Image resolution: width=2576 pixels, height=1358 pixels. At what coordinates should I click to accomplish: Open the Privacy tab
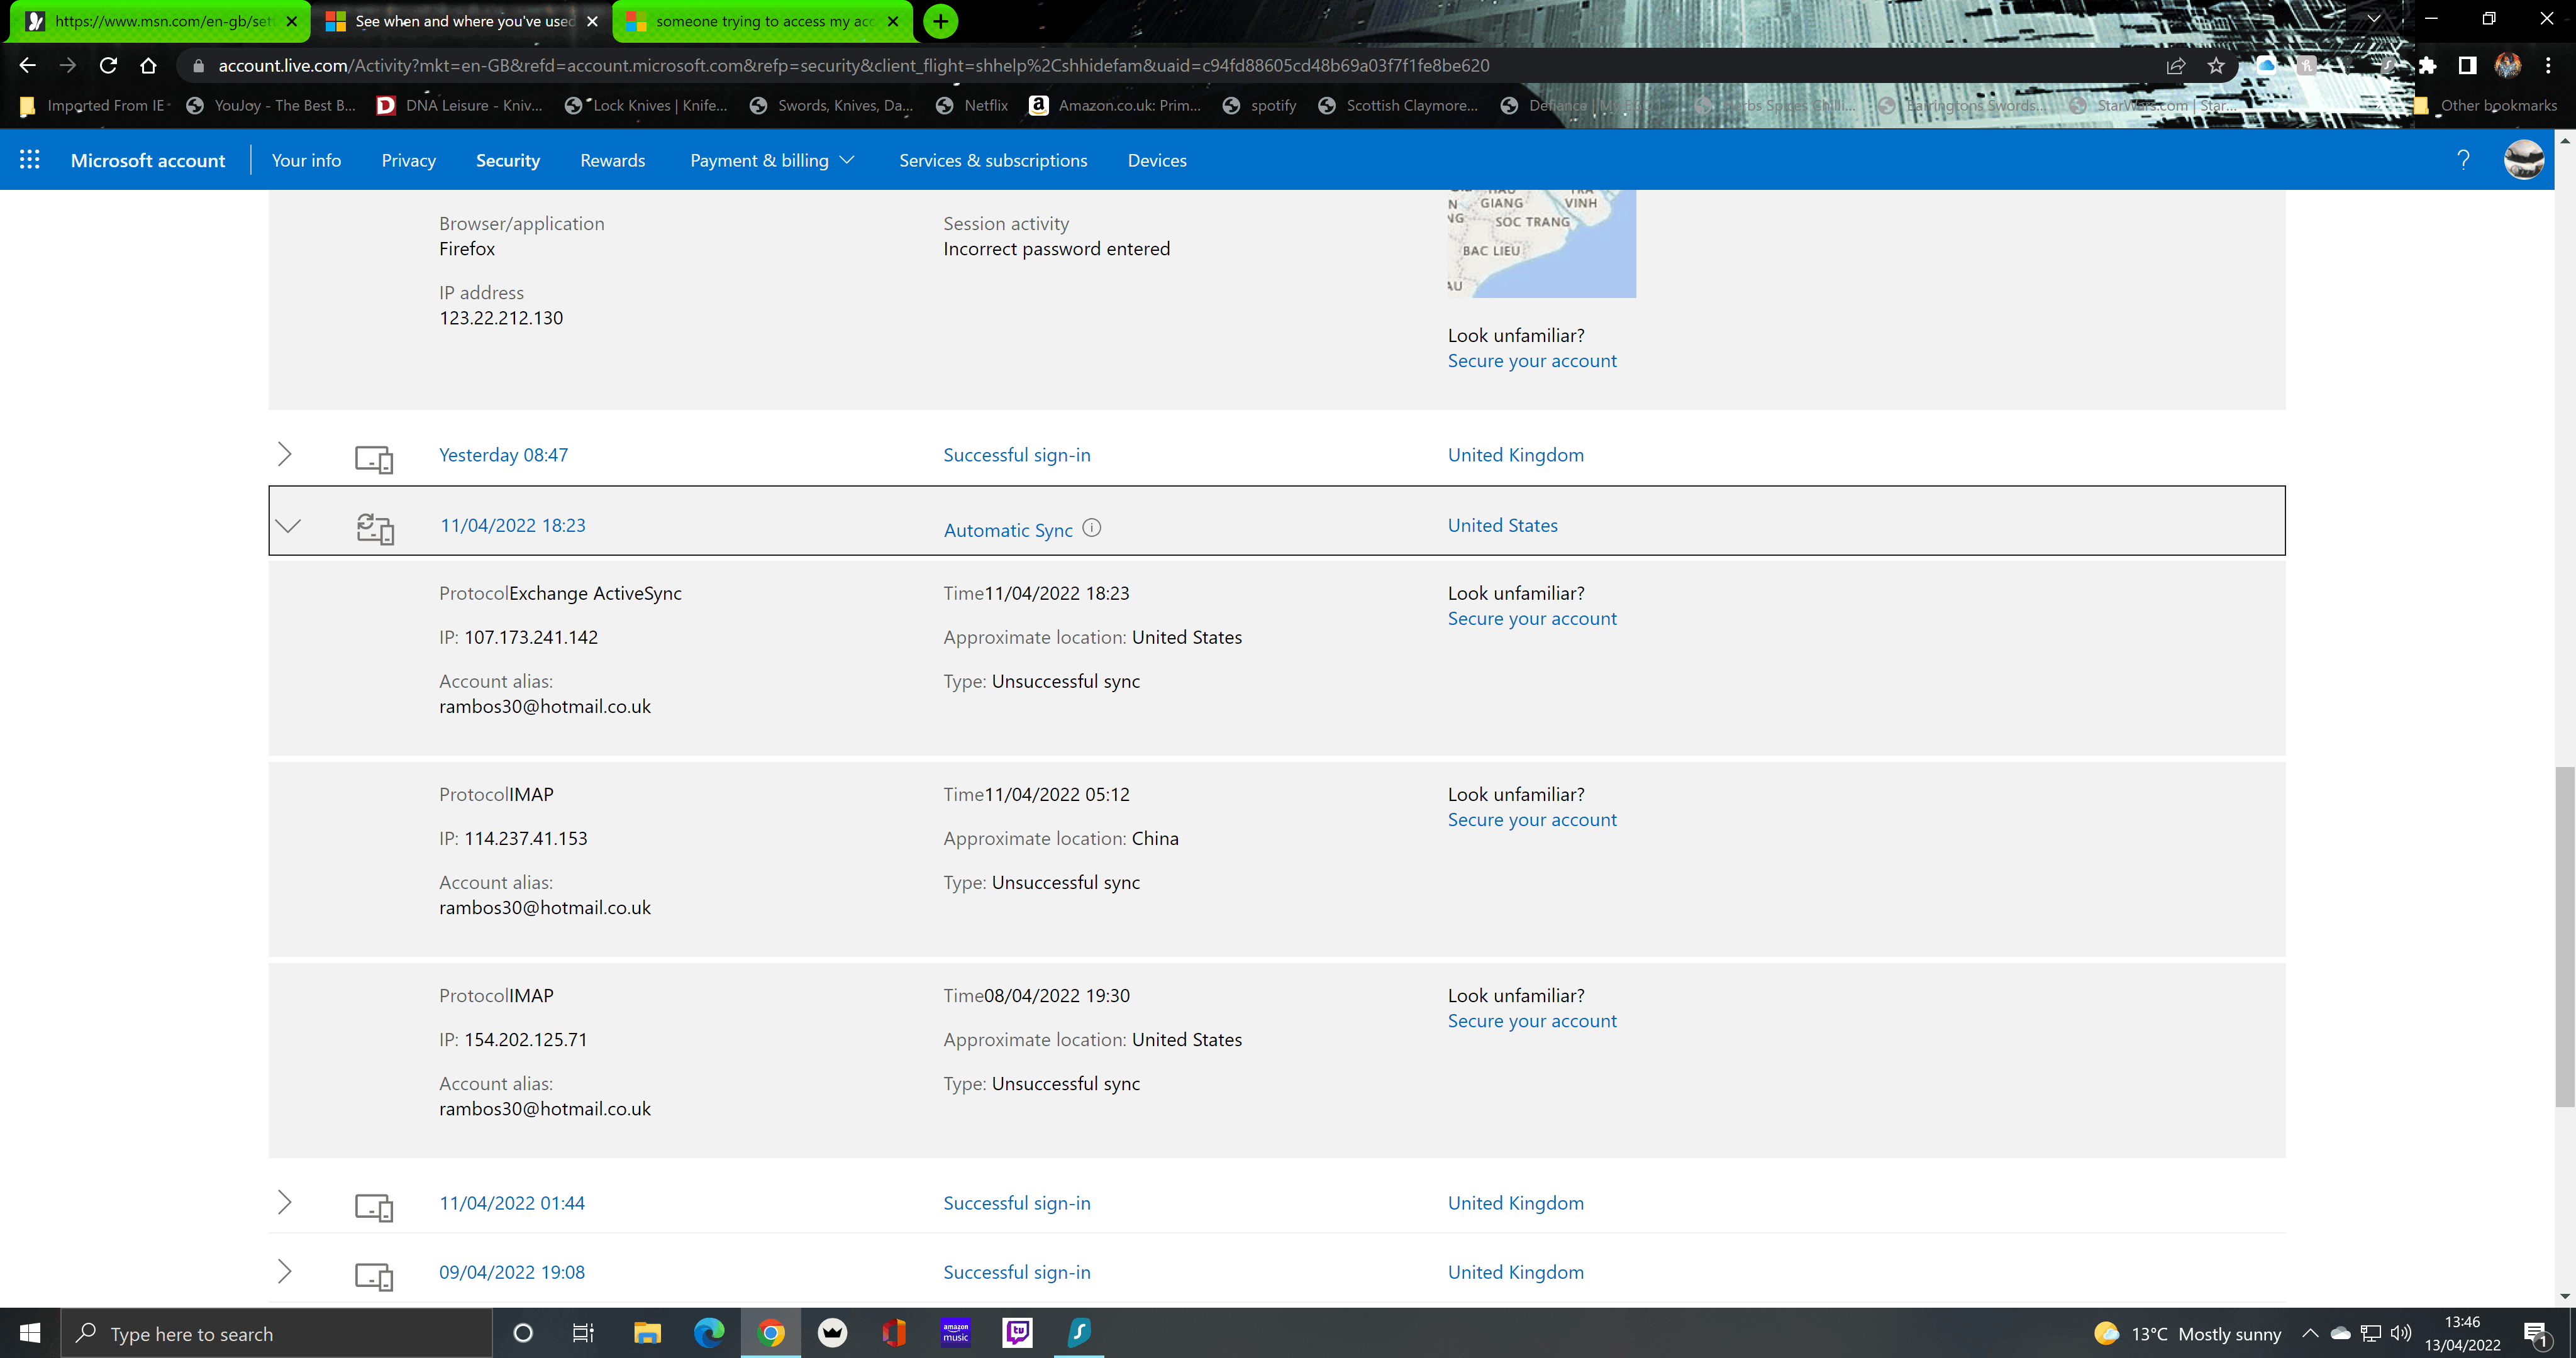[408, 160]
